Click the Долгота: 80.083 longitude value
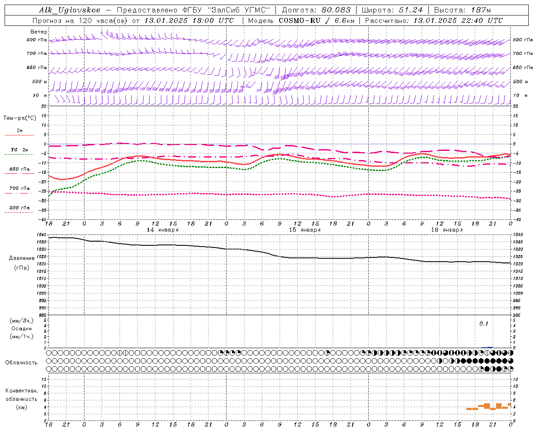 [x=316, y=10]
